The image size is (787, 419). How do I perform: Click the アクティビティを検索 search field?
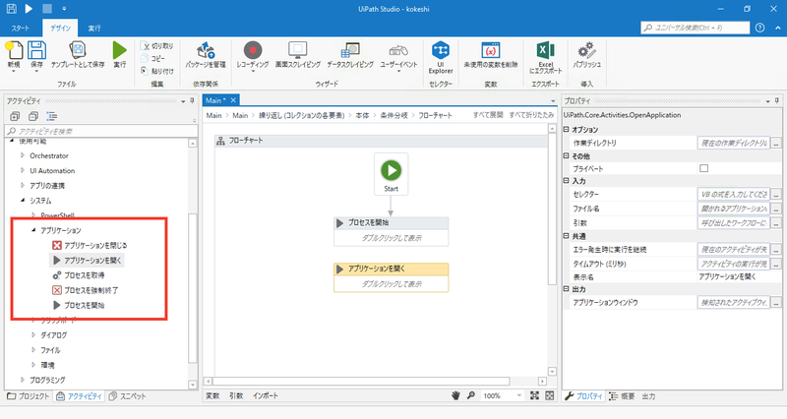[x=101, y=131]
